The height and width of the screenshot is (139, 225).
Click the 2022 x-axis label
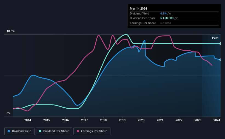pyautogui.click(x=179, y=120)
